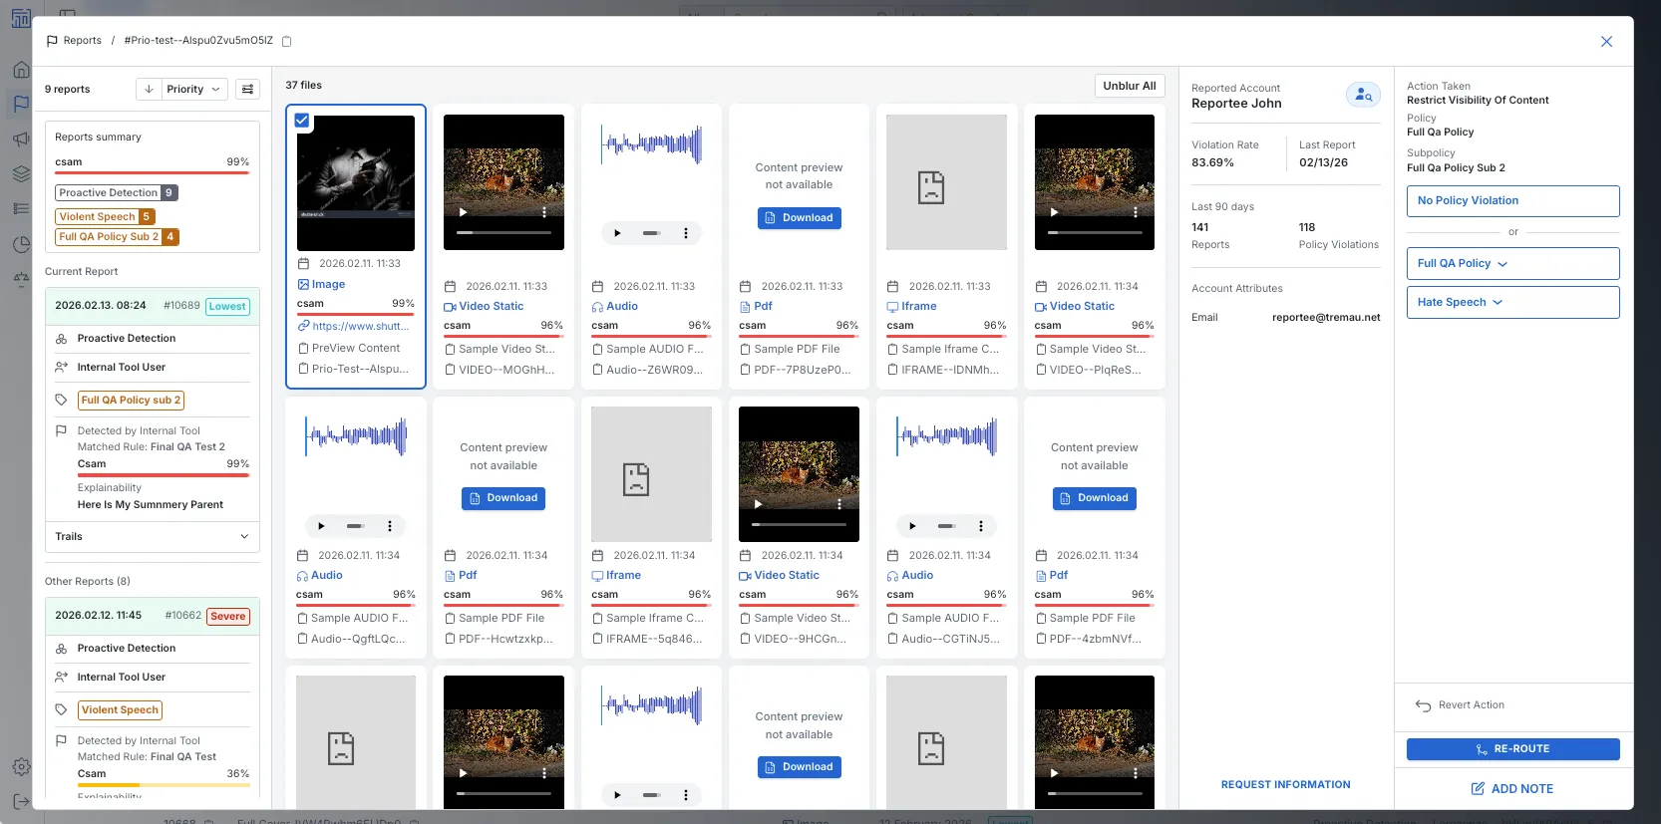The image size is (1661, 824).
Task: Download the PDF--4zbmNVf file
Action: click(x=1095, y=498)
